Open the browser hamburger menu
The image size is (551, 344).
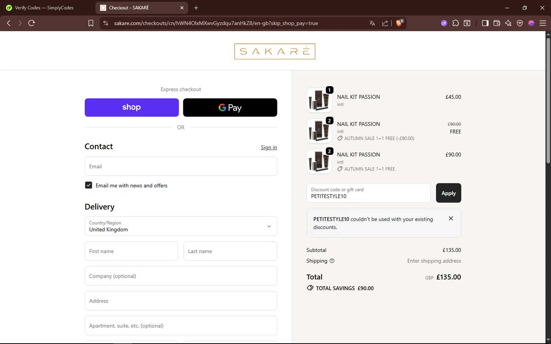(543, 23)
